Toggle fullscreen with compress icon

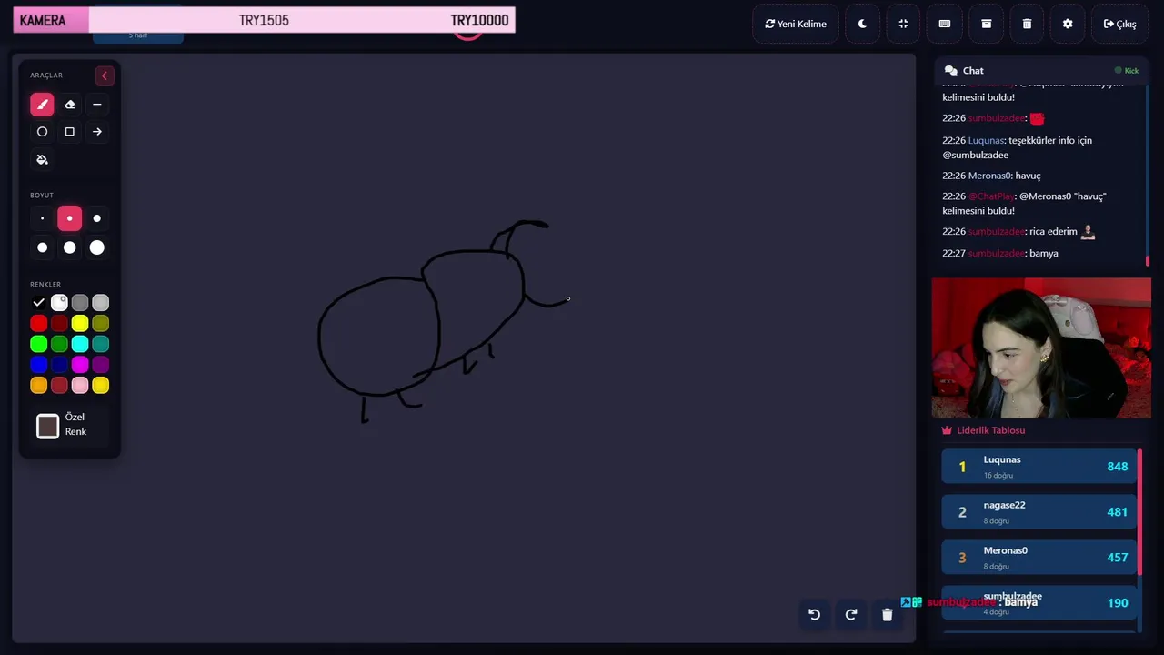click(x=903, y=24)
